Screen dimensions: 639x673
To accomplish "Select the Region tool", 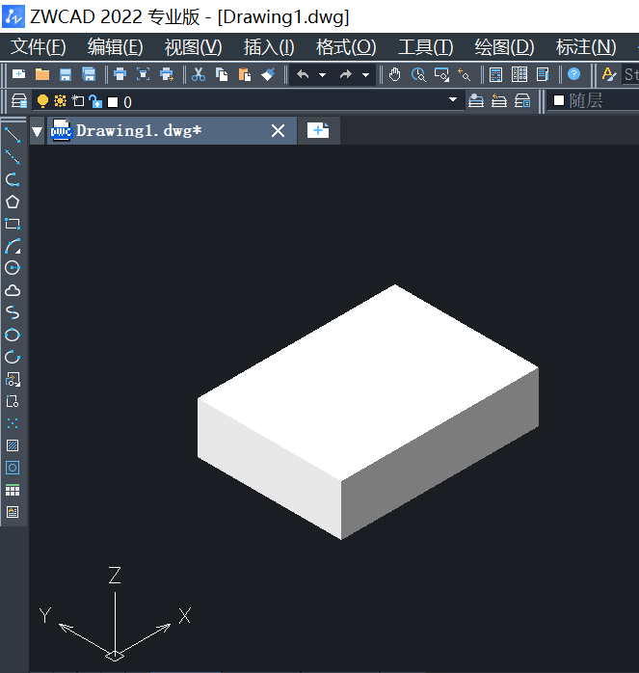I will point(13,468).
